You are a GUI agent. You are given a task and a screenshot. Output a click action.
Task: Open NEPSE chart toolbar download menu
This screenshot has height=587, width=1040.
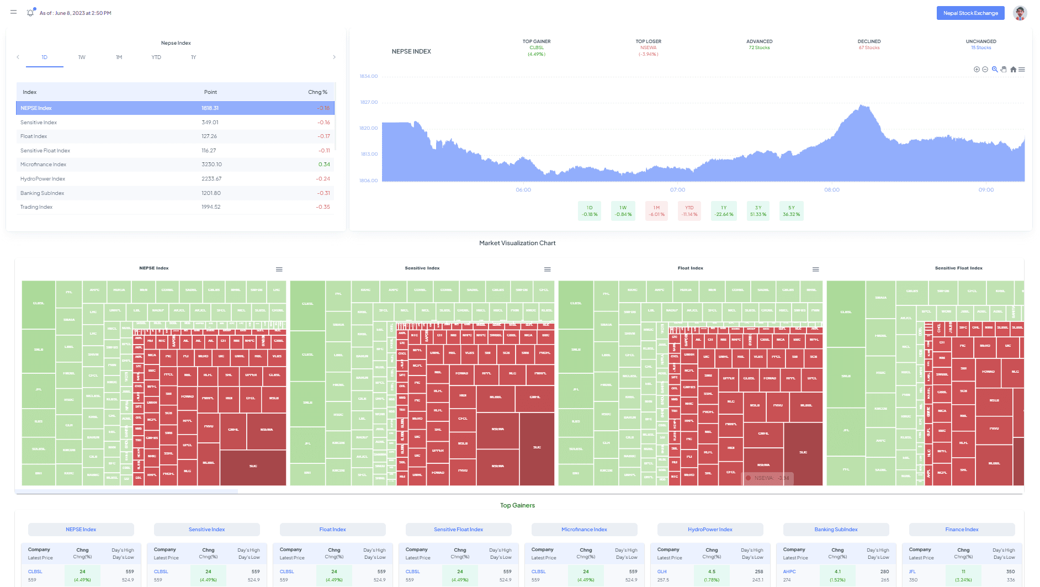[x=1022, y=70]
